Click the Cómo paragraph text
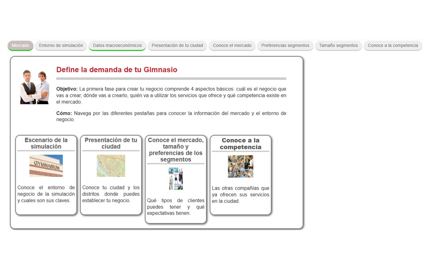The image size is (430, 270). 171,116
